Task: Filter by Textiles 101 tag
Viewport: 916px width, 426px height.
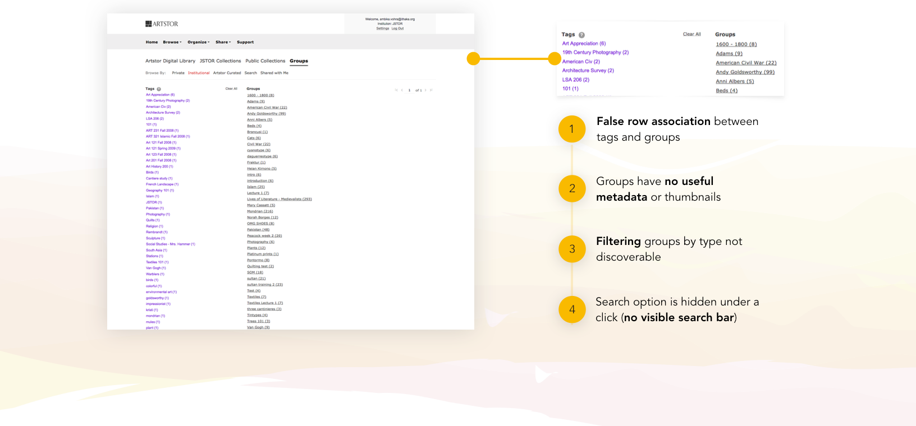Action: 157,262
